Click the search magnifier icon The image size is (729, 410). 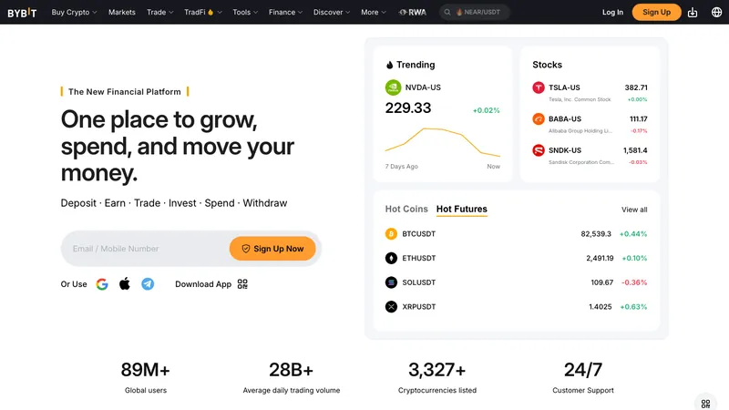[x=447, y=13]
